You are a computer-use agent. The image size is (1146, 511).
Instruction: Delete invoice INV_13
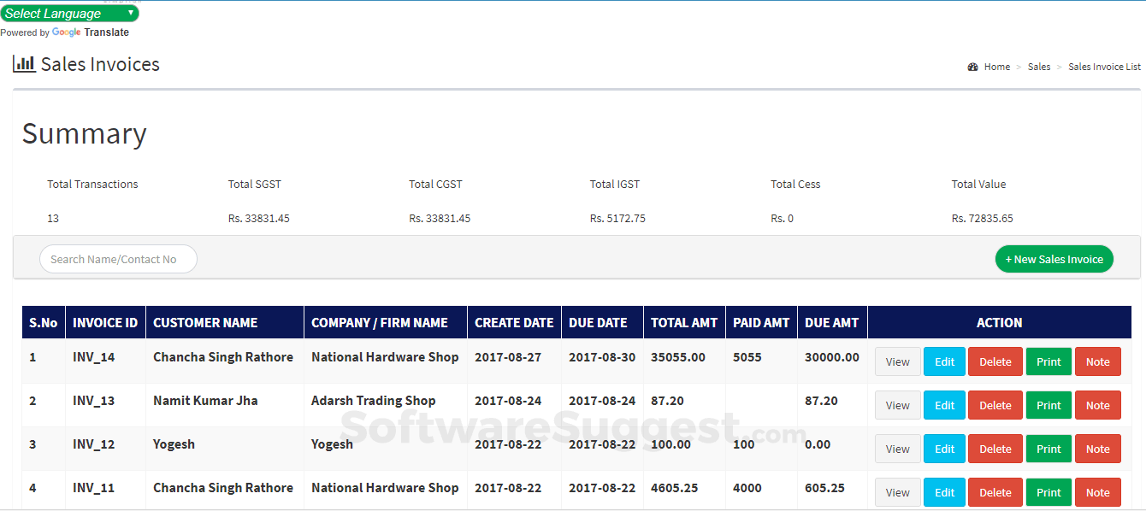[995, 405]
